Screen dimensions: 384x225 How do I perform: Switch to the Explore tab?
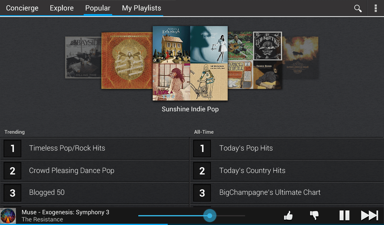[x=61, y=8]
